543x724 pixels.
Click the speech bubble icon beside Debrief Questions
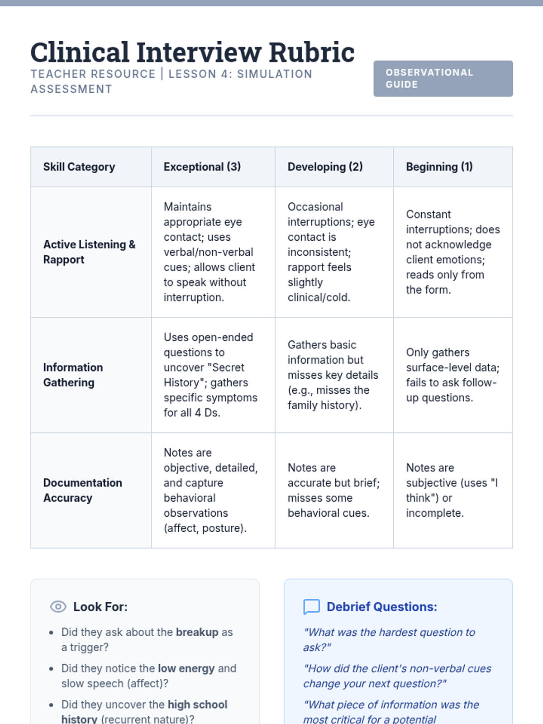[x=311, y=606]
